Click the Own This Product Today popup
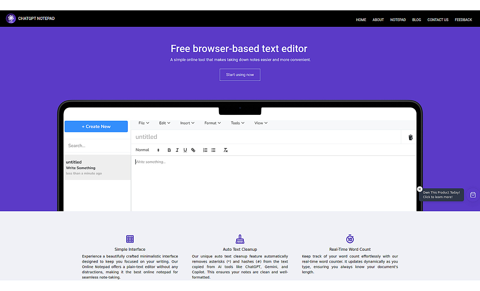 coord(442,195)
